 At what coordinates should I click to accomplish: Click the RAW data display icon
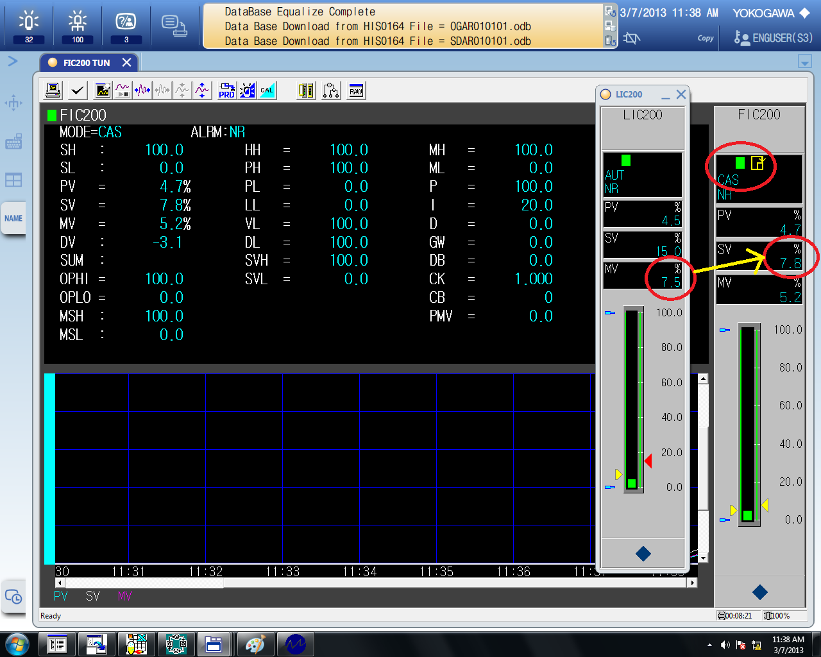(x=356, y=90)
